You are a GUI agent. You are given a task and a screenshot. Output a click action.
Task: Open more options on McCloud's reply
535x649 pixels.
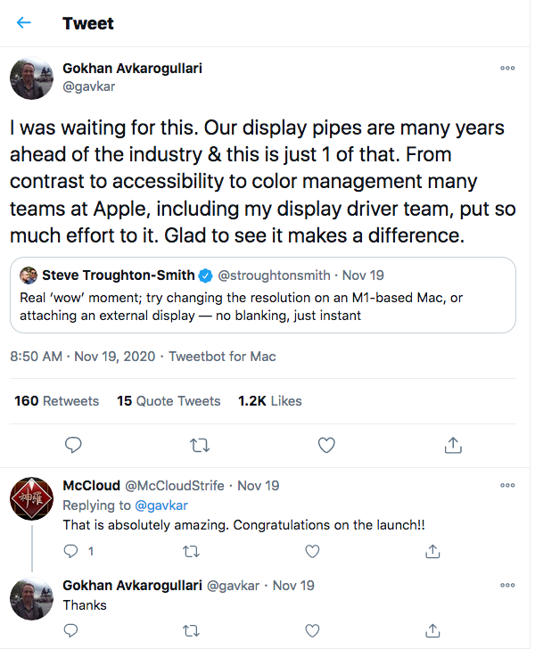click(507, 486)
